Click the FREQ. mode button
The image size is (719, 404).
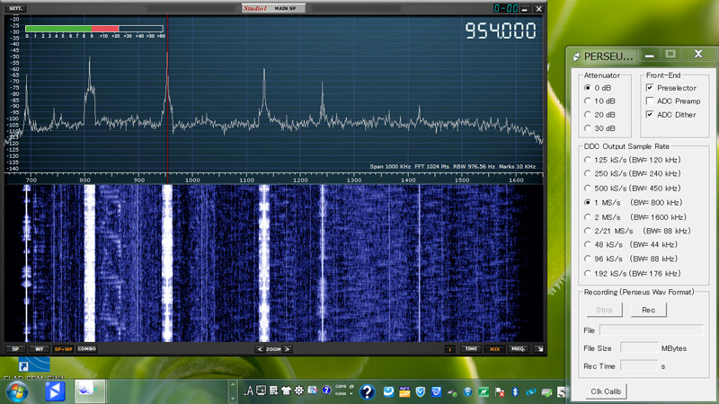[518, 349]
